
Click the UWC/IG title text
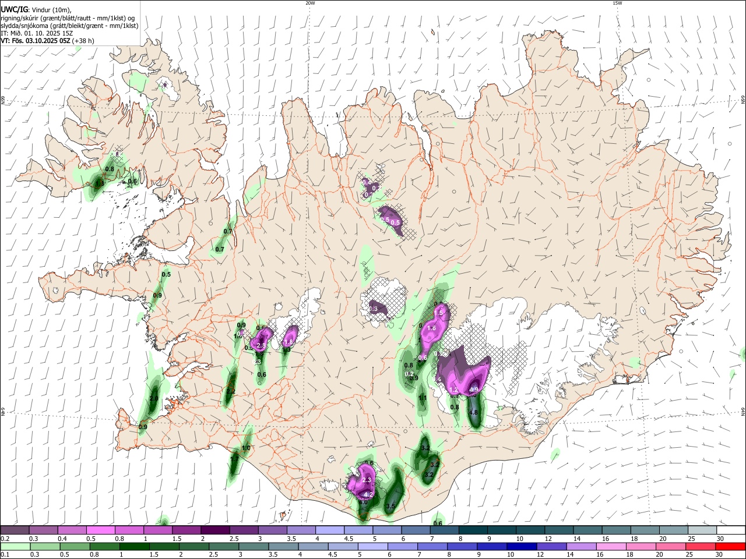click(15, 9)
